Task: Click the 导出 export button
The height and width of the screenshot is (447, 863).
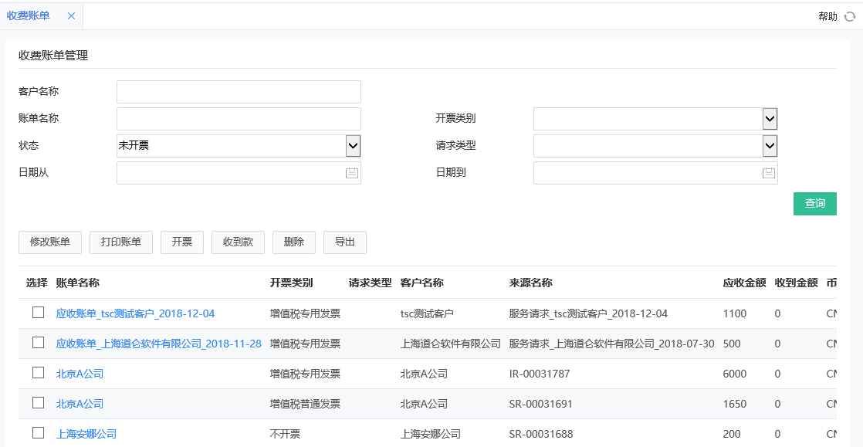Action: pyautogui.click(x=345, y=242)
